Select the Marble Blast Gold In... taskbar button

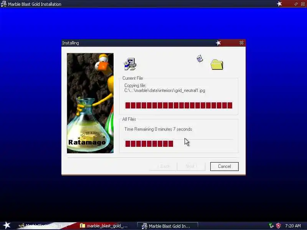(x=168, y=226)
